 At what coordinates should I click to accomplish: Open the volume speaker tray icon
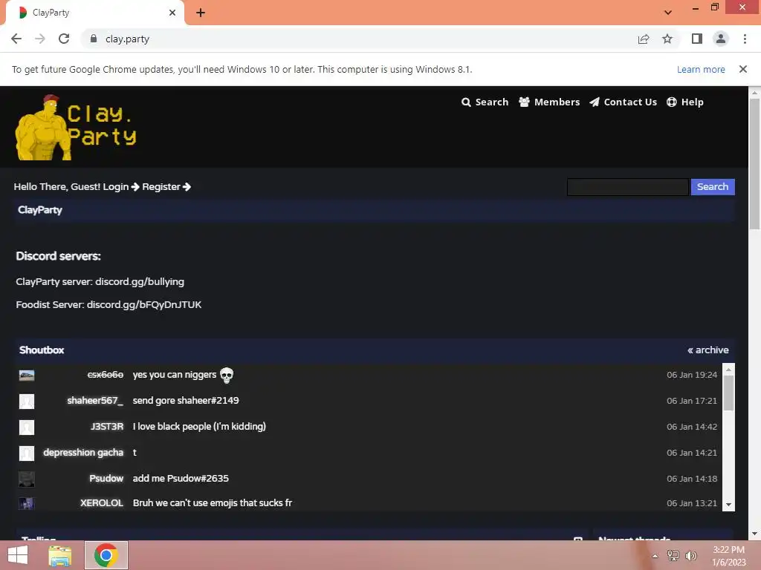[690, 556]
